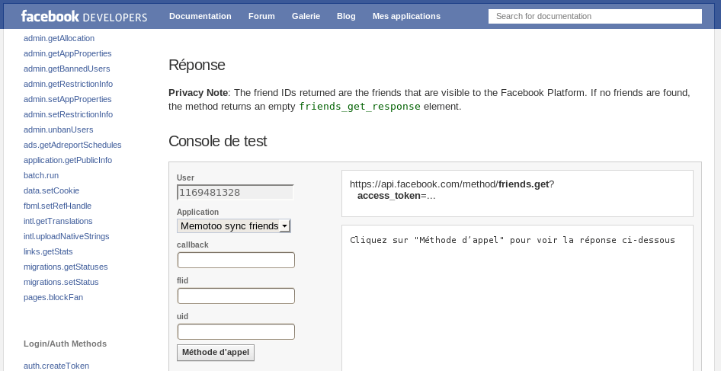Open the links.getStats link
Viewport: 721px width, 371px height.
(48, 251)
